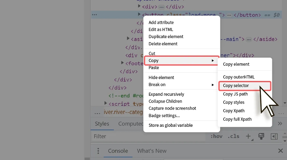
Task: Click the ellipsis badge in the aside element
Action: click(x=248, y=39)
